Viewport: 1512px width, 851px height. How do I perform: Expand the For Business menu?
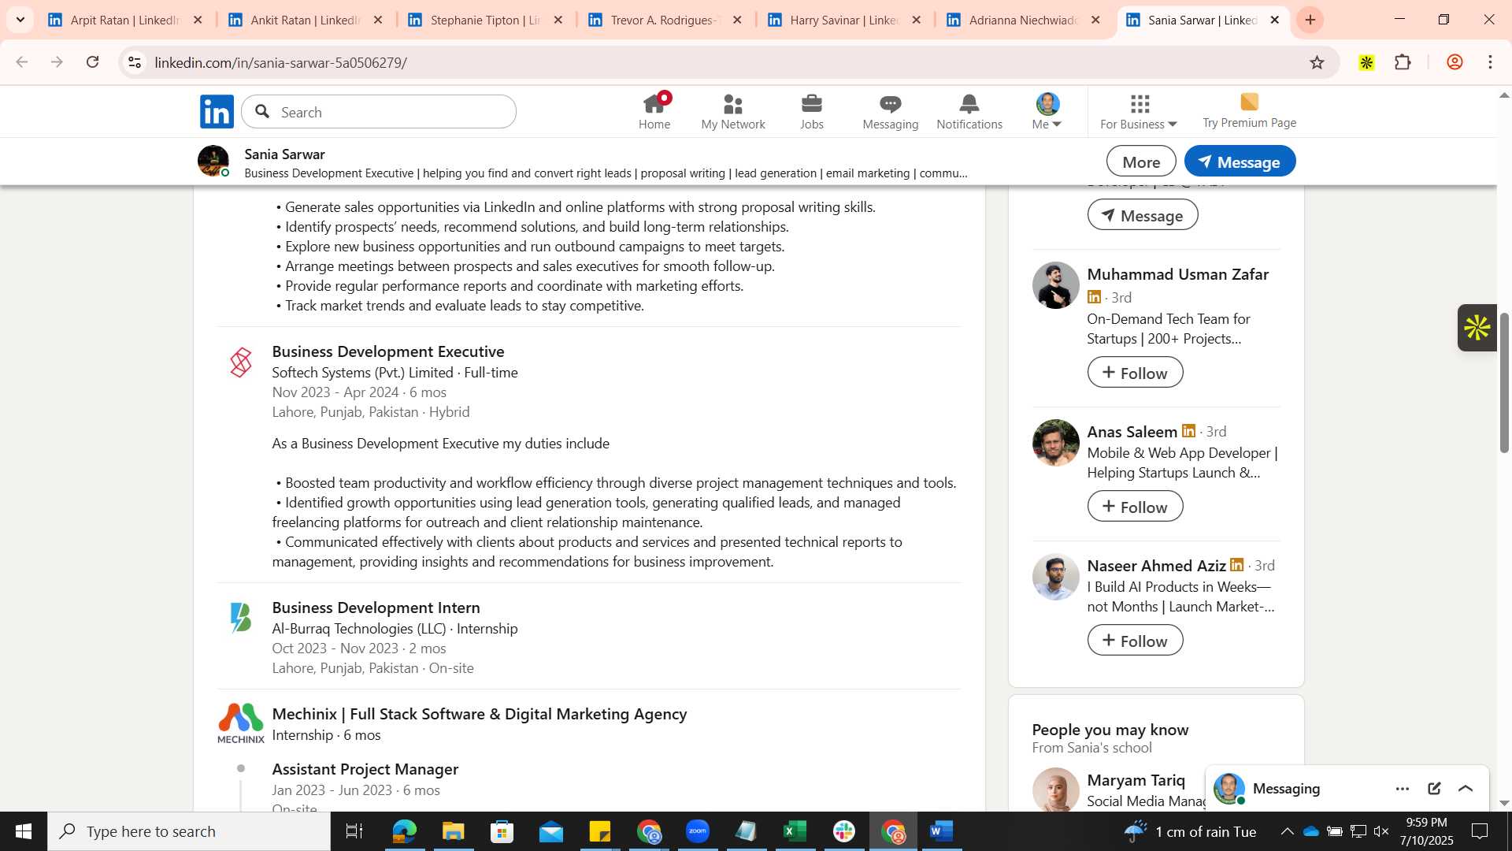1139,111
